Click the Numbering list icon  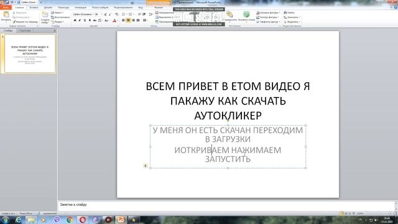(131, 14)
